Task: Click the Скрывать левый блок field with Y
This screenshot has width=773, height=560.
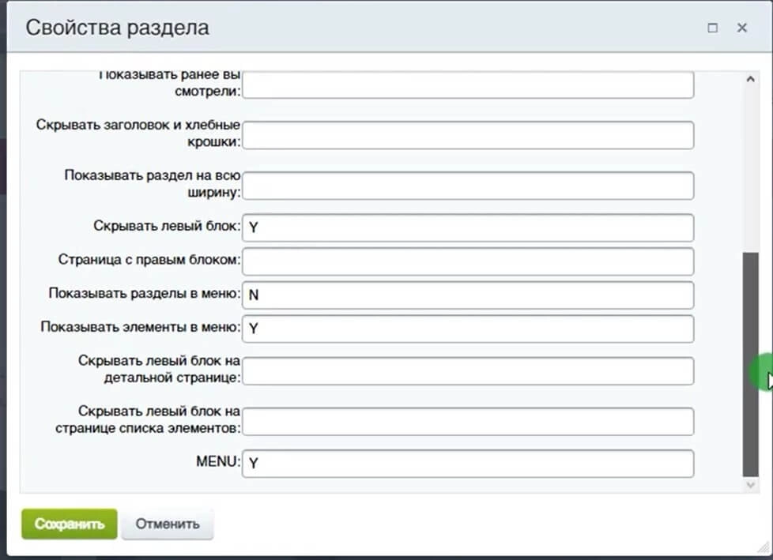Action: coord(468,227)
